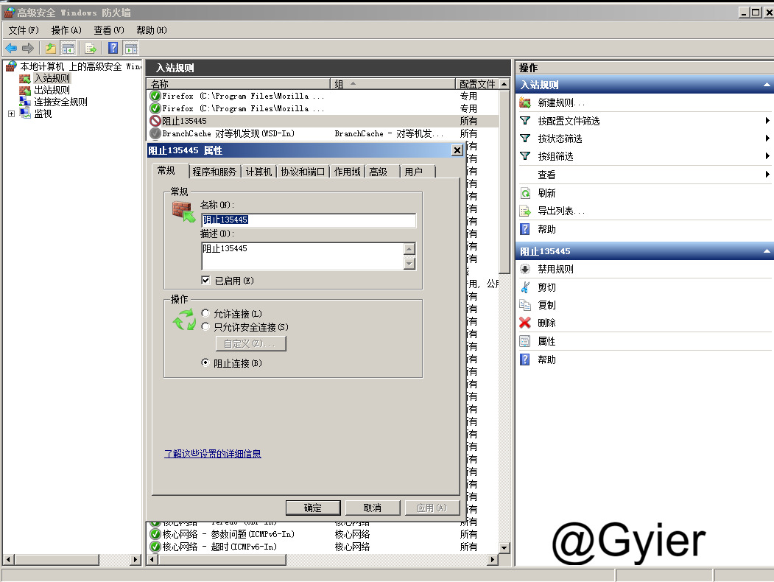This screenshot has width=774, height=582.
Task: Switch to the 协议和端口 tab
Action: (x=303, y=172)
